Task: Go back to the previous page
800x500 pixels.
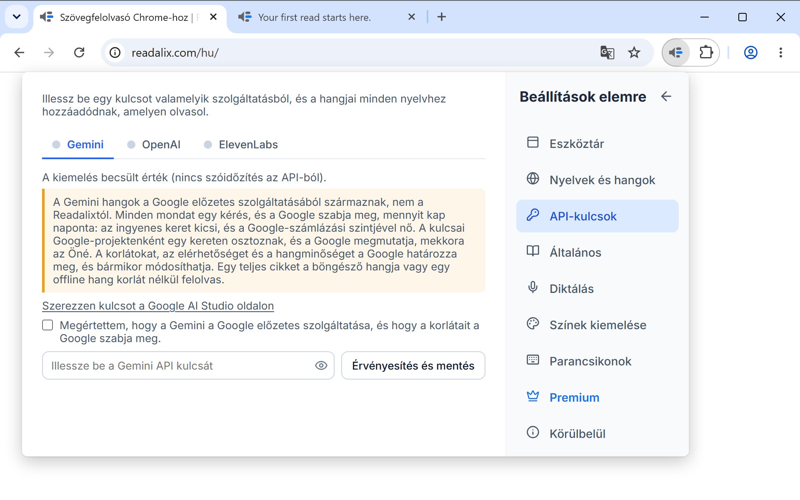Action: pyautogui.click(x=19, y=52)
